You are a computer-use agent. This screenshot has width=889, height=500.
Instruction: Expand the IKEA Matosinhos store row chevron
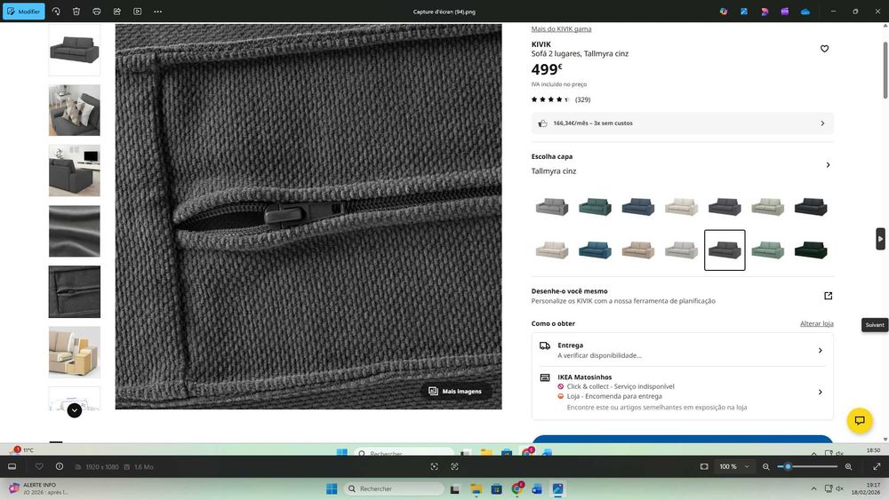tap(820, 392)
